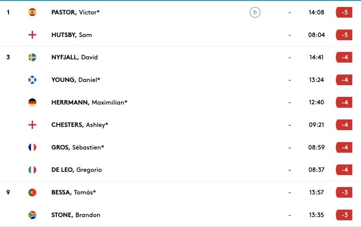The width and height of the screenshot is (361, 227).
Task: Click the Scotland flag beside Young
Action: [32, 80]
